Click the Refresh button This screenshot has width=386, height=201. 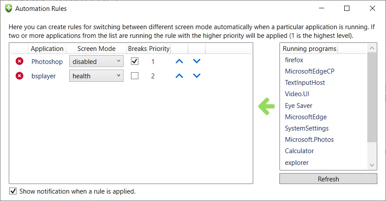[x=328, y=179]
